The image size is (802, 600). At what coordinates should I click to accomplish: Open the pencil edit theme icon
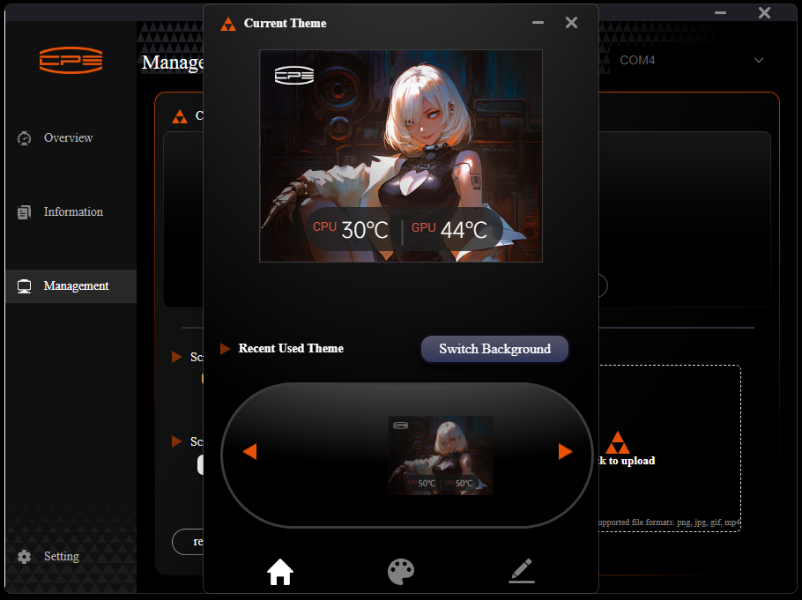pos(522,571)
